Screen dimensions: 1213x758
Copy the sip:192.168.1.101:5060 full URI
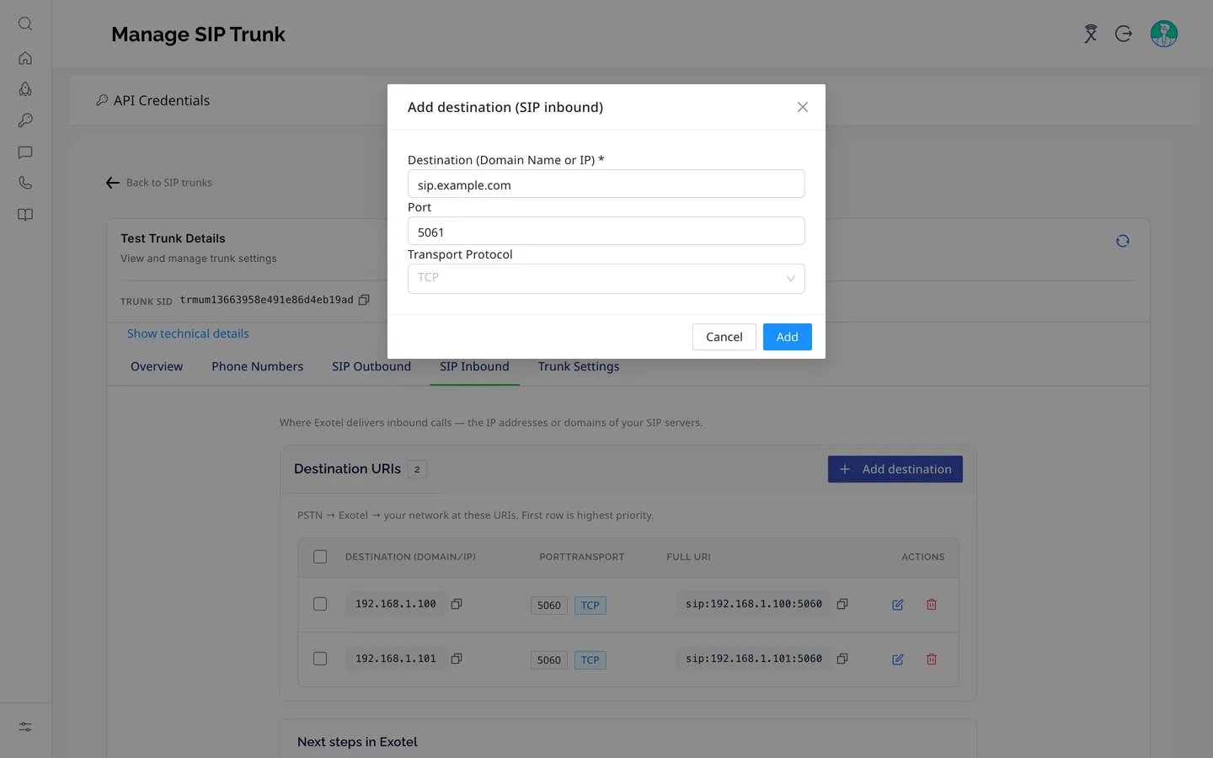coord(842,659)
